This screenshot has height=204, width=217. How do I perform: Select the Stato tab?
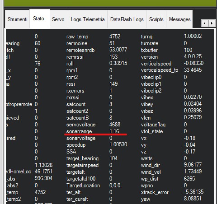(40, 19)
